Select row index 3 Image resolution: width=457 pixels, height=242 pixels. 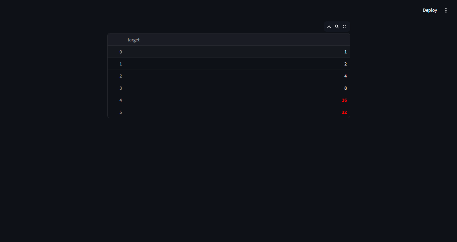click(x=116, y=88)
